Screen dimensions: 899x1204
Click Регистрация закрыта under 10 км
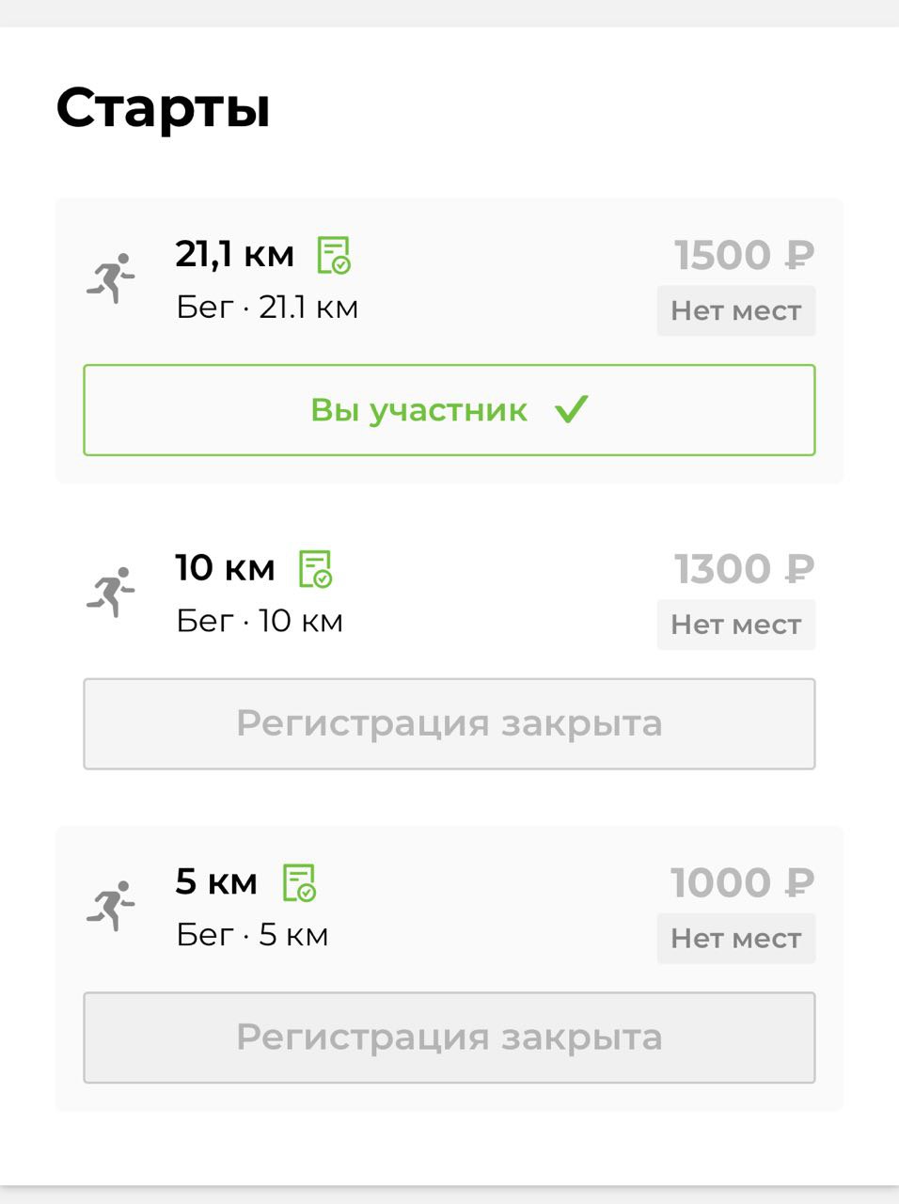click(449, 724)
